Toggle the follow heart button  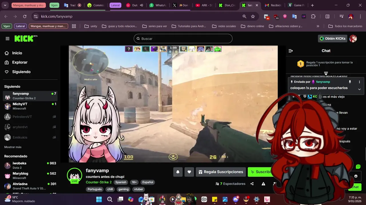(x=189, y=172)
